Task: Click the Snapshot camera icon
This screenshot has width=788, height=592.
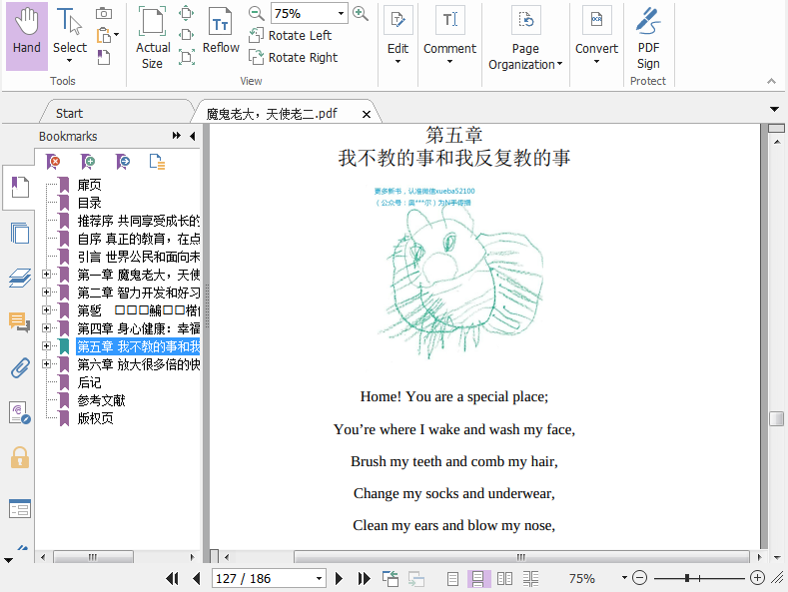Action: click(104, 13)
